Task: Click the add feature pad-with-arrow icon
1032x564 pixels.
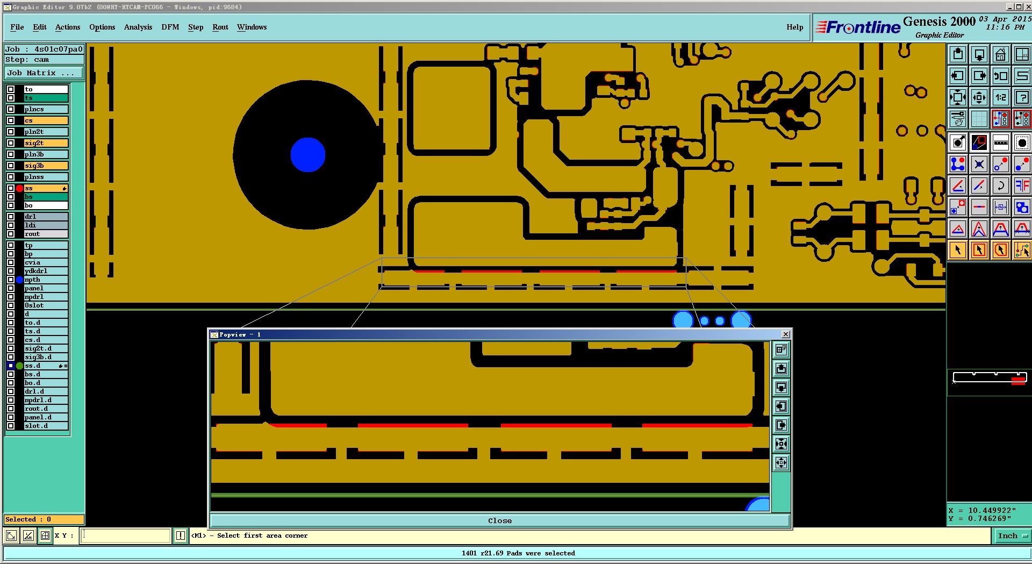Action: pyautogui.click(x=958, y=142)
